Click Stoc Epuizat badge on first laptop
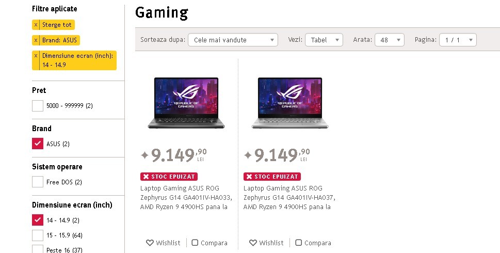 click(169, 177)
